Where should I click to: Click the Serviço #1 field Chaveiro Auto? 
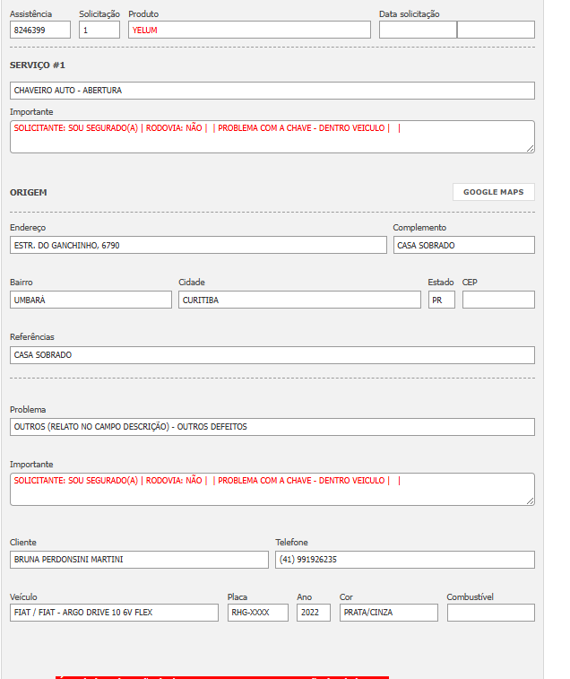(272, 91)
